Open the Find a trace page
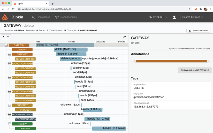The image size is (213, 133). [x=41, y=17]
